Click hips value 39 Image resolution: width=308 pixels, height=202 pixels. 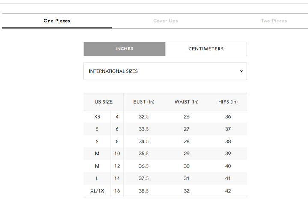(x=228, y=154)
